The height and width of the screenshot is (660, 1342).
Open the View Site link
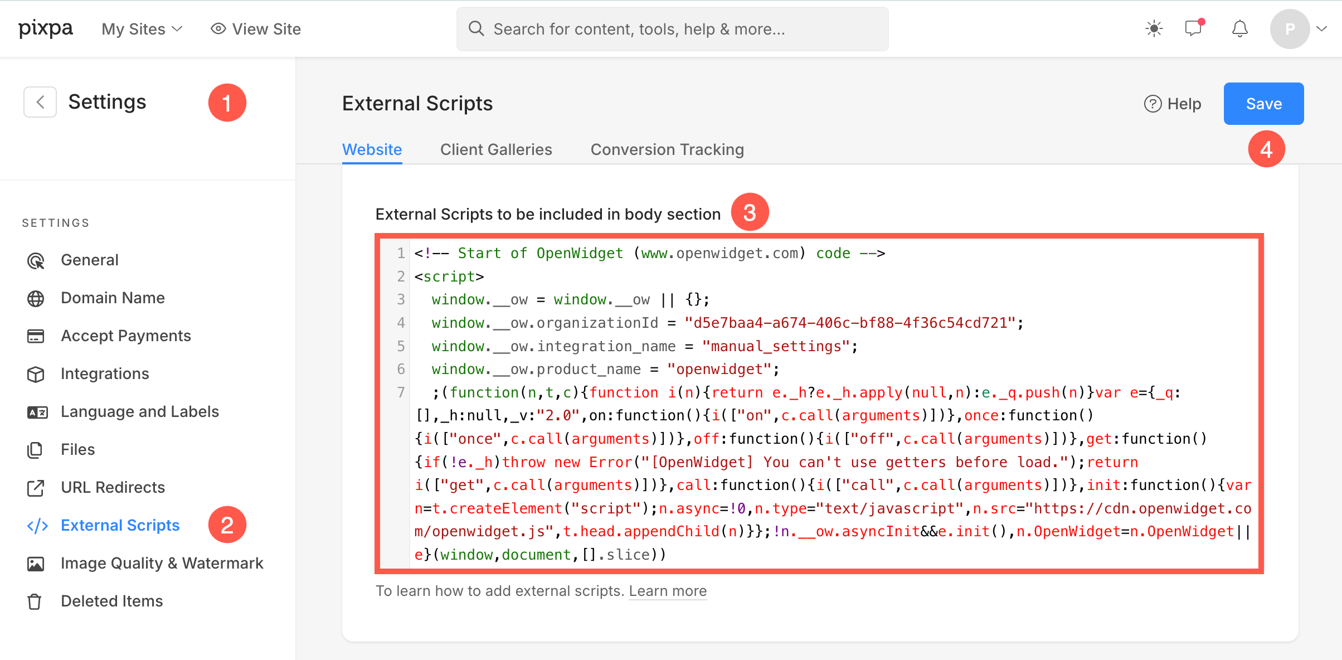[x=256, y=29]
